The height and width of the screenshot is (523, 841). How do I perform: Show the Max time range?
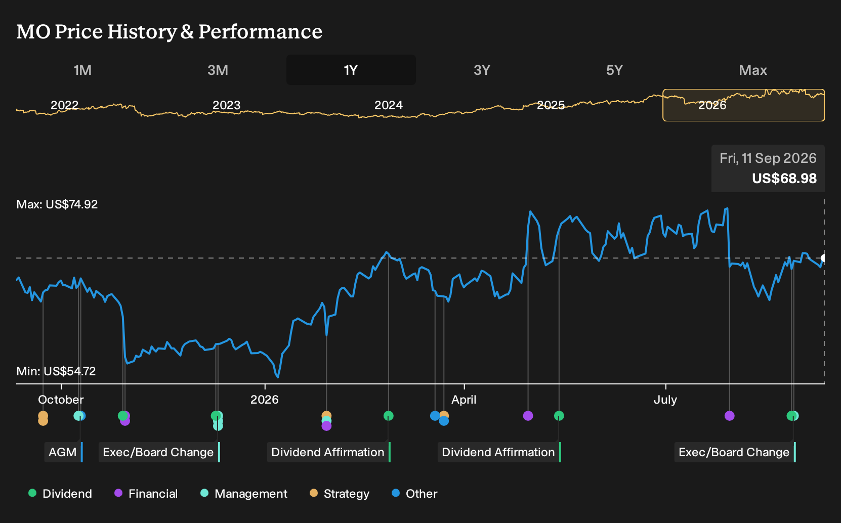point(753,70)
